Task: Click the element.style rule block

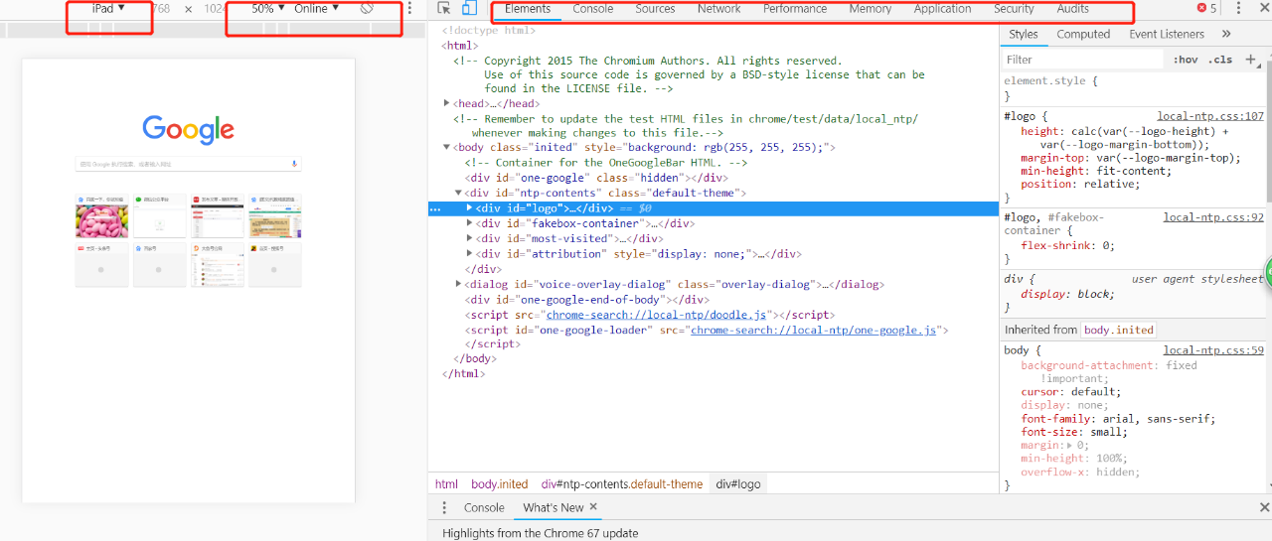Action: click(1131, 88)
